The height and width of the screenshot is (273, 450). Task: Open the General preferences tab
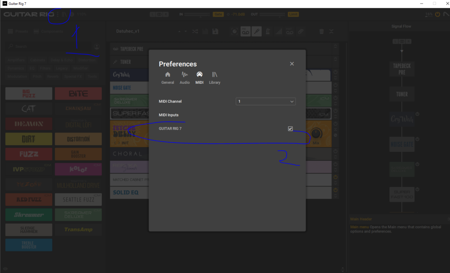(x=167, y=78)
